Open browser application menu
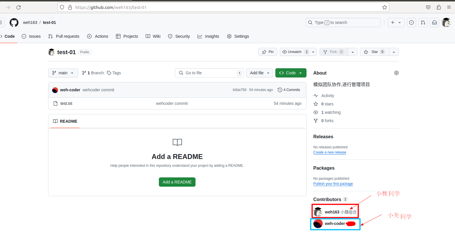Screen dimensions: 455x233 (449, 7)
